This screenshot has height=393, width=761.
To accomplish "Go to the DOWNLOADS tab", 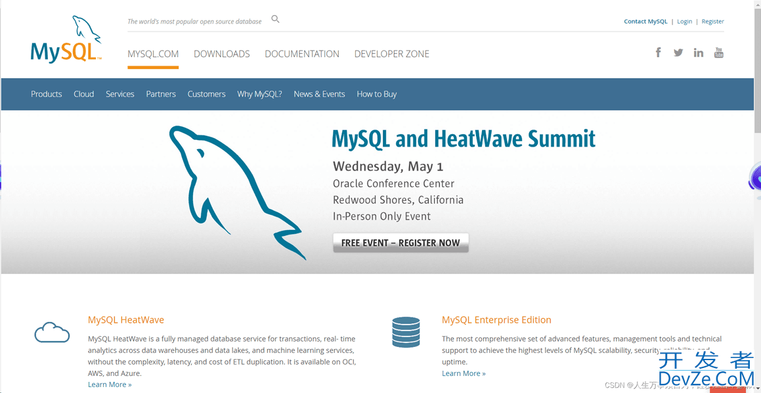I will coord(222,54).
